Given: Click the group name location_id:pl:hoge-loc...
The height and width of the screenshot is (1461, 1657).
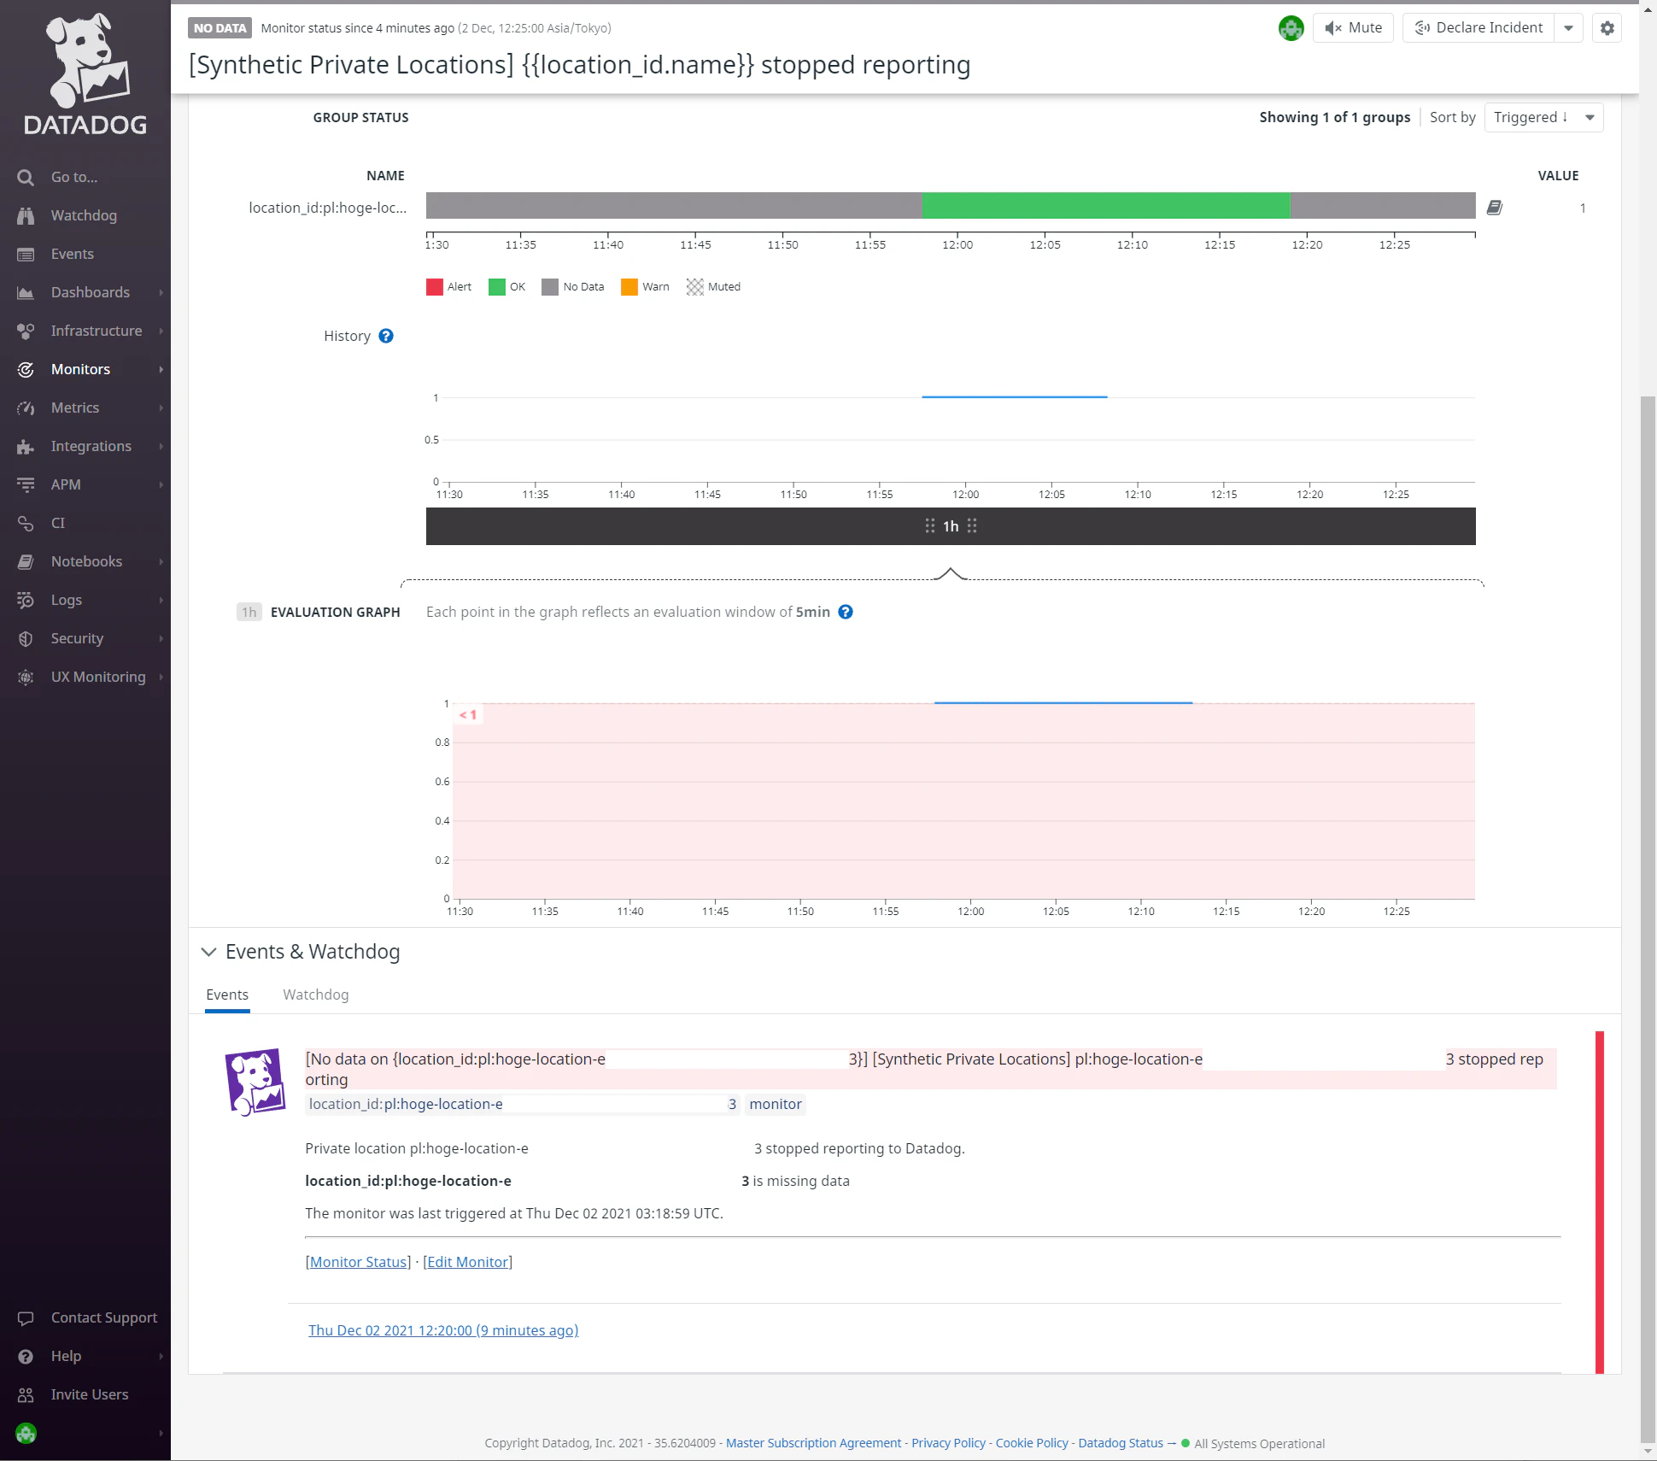Looking at the screenshot, I should coord(328,208).
